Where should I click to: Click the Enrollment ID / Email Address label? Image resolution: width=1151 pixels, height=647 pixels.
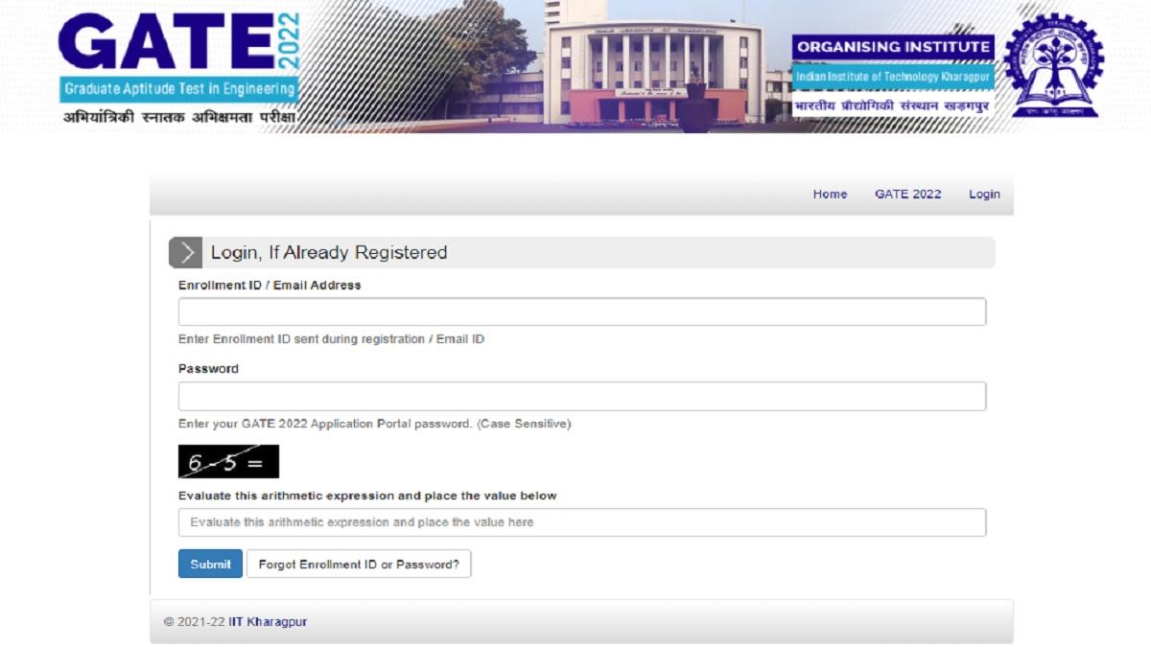tap(270, 285)
